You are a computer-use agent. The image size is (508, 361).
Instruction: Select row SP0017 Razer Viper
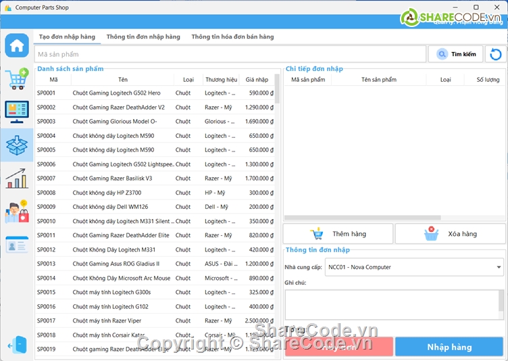pyautogui.click(x=155, y=321)
